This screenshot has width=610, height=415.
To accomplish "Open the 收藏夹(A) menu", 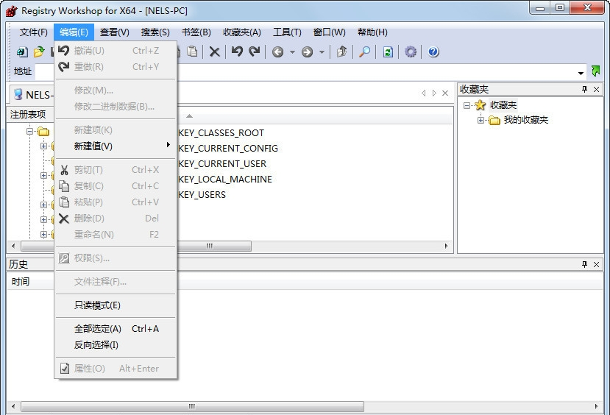I will pos(241,32).
